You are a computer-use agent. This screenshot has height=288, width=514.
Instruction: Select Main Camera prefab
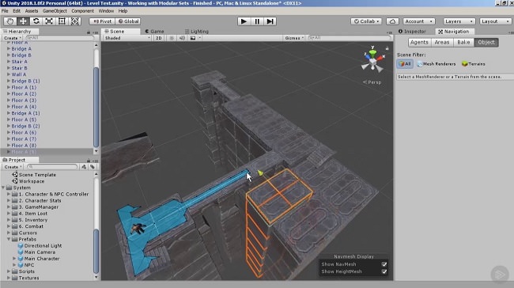click(x=40, y=252)
